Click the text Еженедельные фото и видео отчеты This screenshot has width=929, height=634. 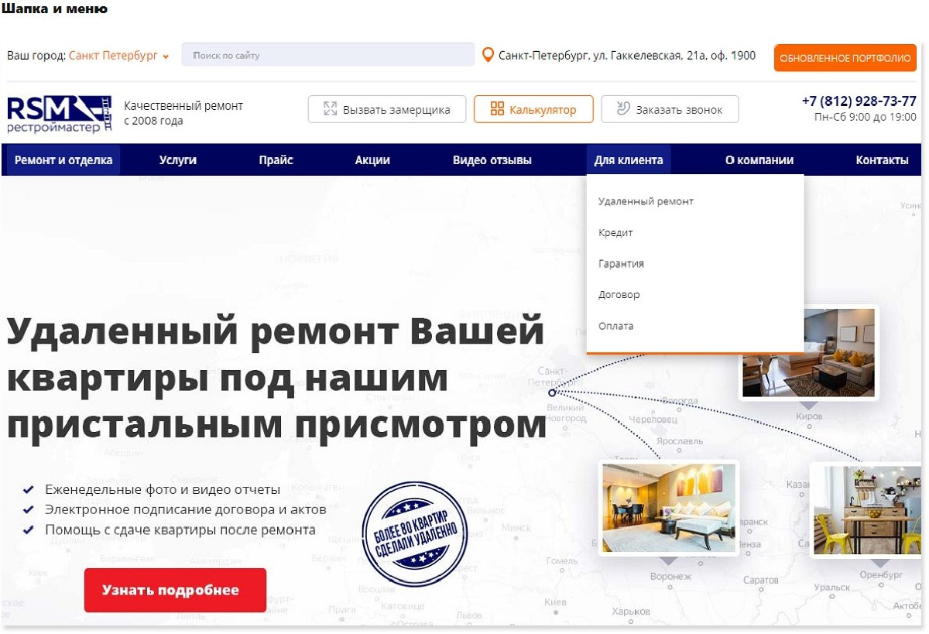pos(163,489)
